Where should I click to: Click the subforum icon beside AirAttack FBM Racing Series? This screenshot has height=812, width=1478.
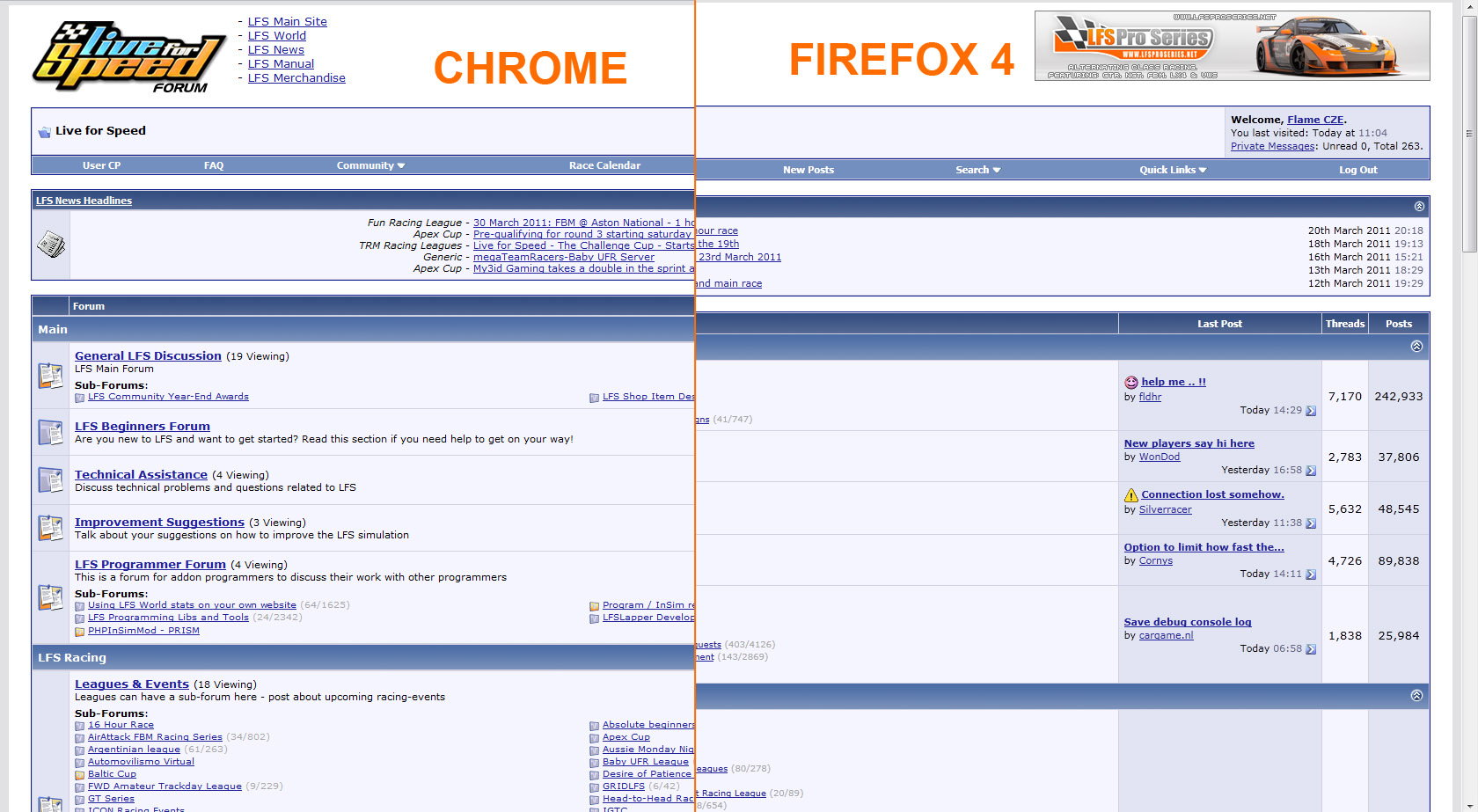click(x=80, y=738)
